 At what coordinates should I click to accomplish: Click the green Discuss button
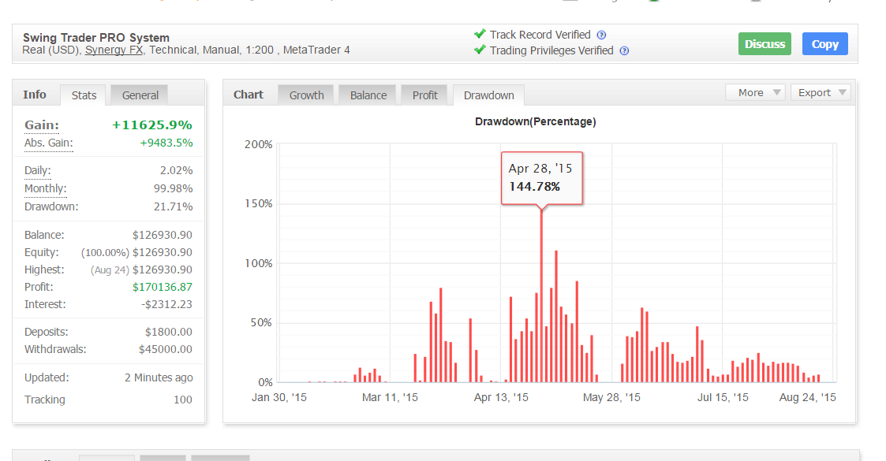tap(765, 44)
